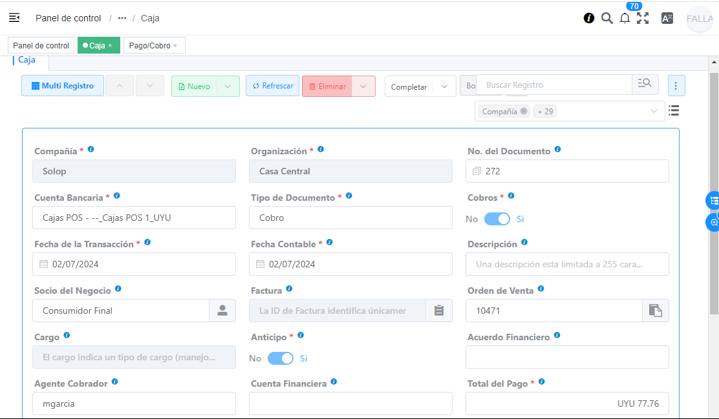Click the Multi Registro button
Screen dimensions: 719x419
62,86
